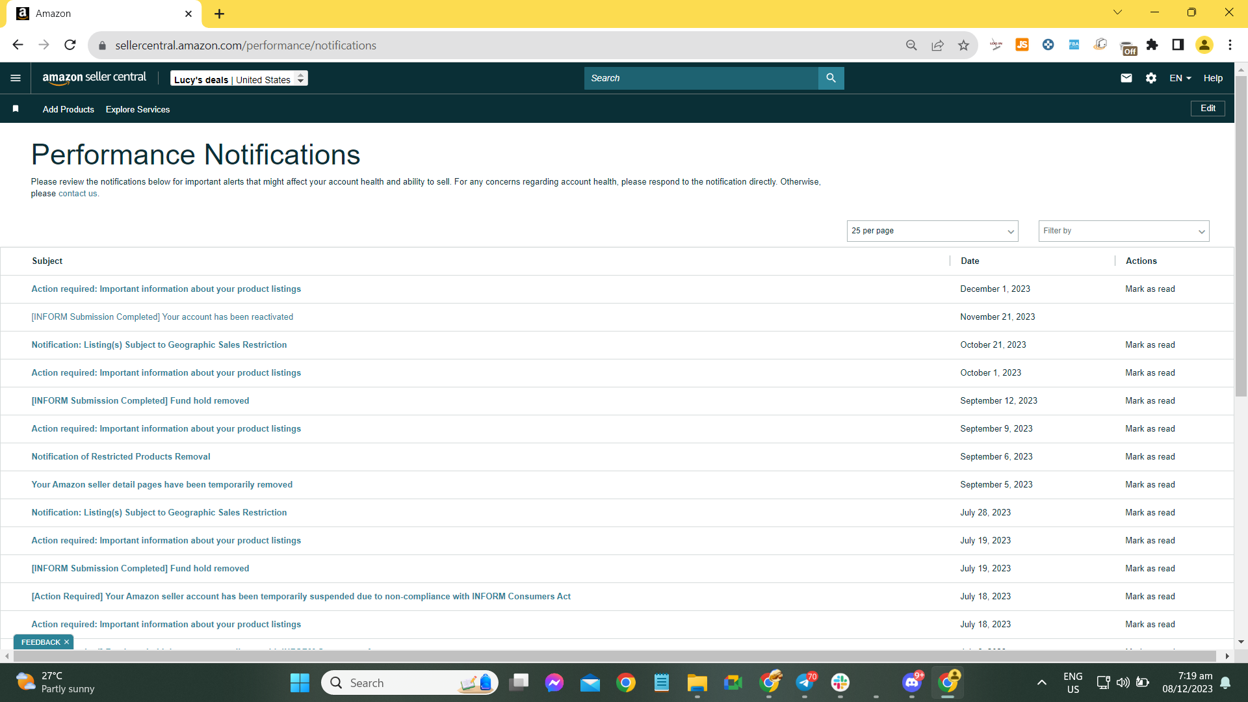This screenshot has width=1248, height=702.
Task: Click the share page icon
Action: pyautogui.click(x=937, y=45)
